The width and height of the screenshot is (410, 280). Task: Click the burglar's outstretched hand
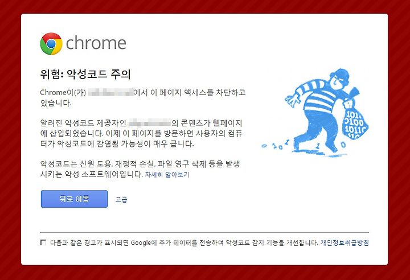click(292, 100)
